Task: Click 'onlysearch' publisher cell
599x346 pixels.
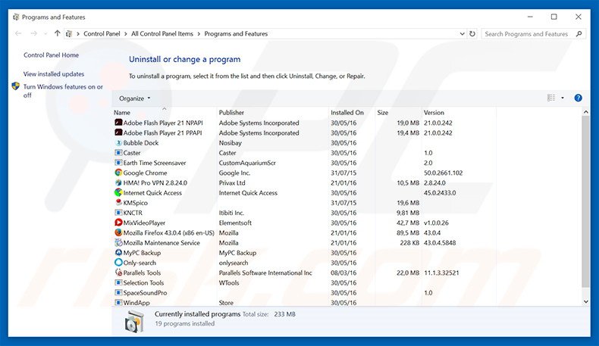Action: (x=234, y=263)
